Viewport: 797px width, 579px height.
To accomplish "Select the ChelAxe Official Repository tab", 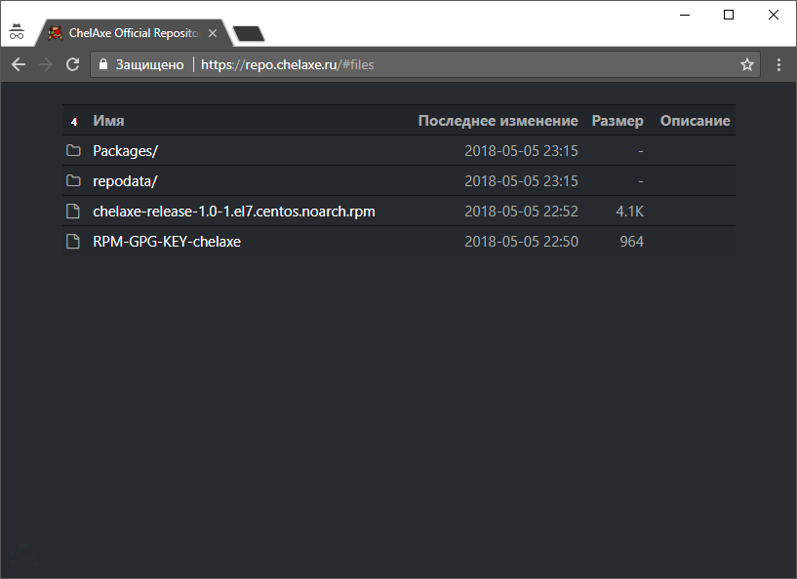I will [132, 30].
